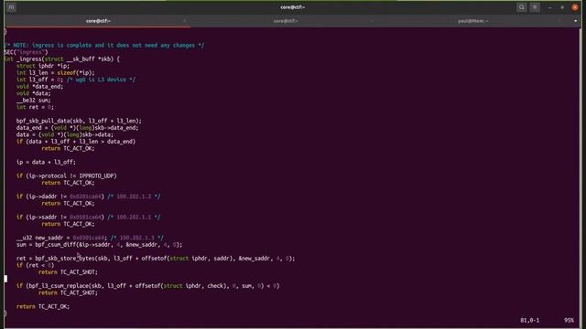Click the 'if (data + l3_off + l3_len > data_end)' line

click(x=76, y=142)
